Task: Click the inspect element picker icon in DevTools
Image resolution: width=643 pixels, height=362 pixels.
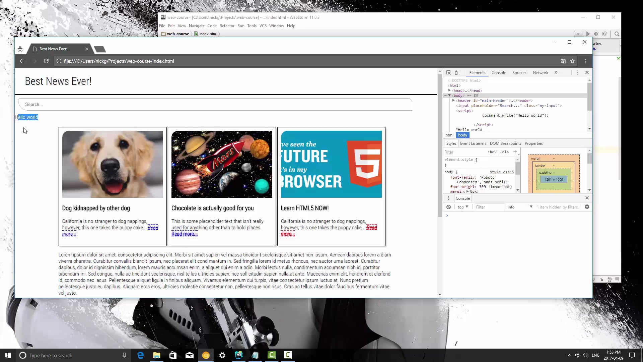Action: (x=448, y=72)
